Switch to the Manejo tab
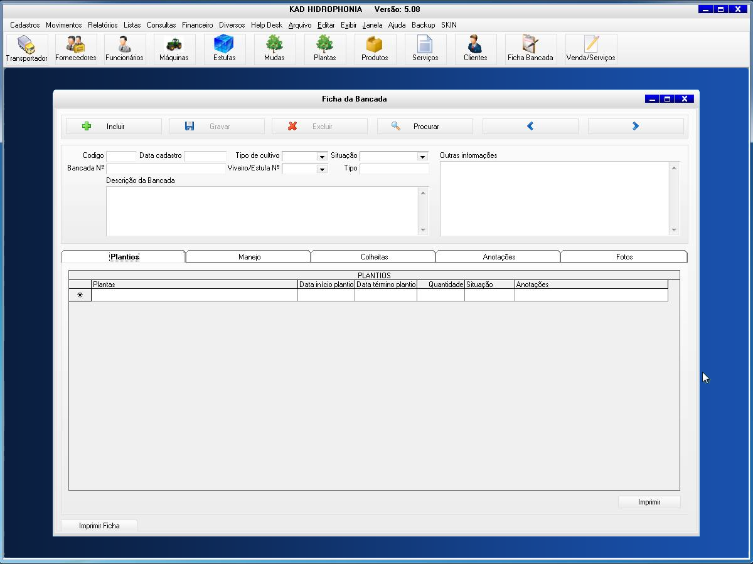753x564 pixels. tap(249, 257)
